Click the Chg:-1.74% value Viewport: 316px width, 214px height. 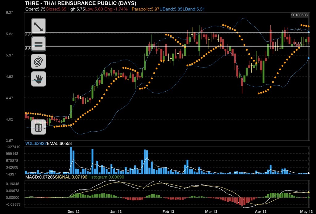click(116, 9)
